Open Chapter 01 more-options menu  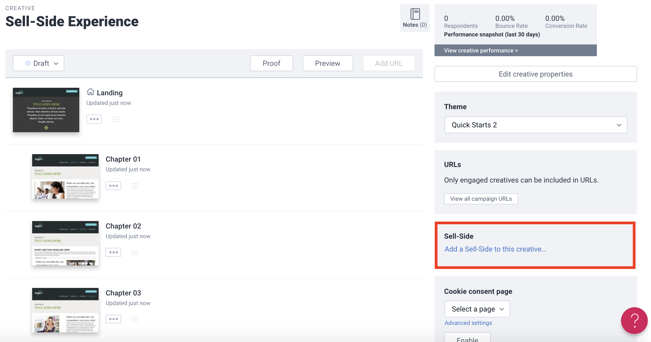(113, 185)
